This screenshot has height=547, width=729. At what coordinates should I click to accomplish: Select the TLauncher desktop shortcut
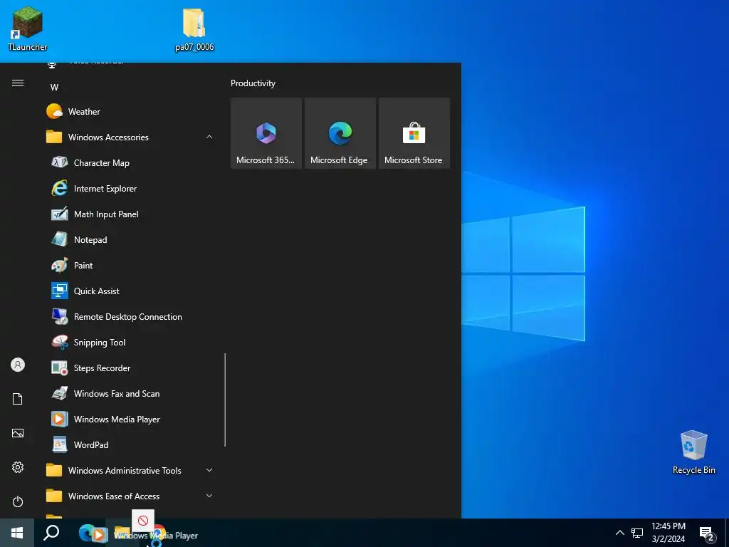pos(28,28)
